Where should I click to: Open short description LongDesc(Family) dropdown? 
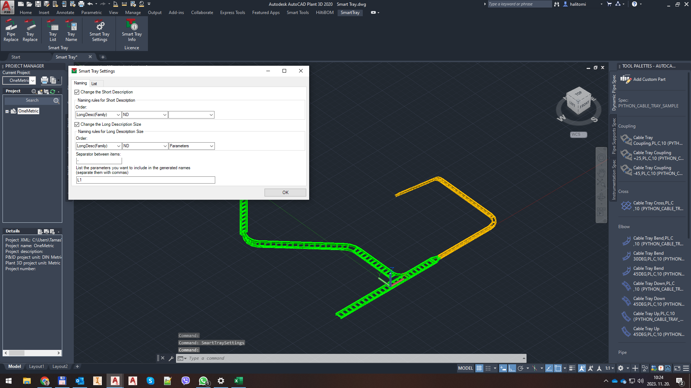pyautogui.click(x=118, y=115)
